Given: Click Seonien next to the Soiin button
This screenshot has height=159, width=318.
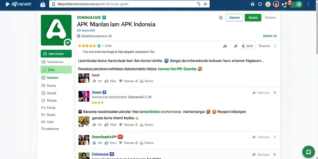Looking at the screenshot, I should tap(265, 46).
